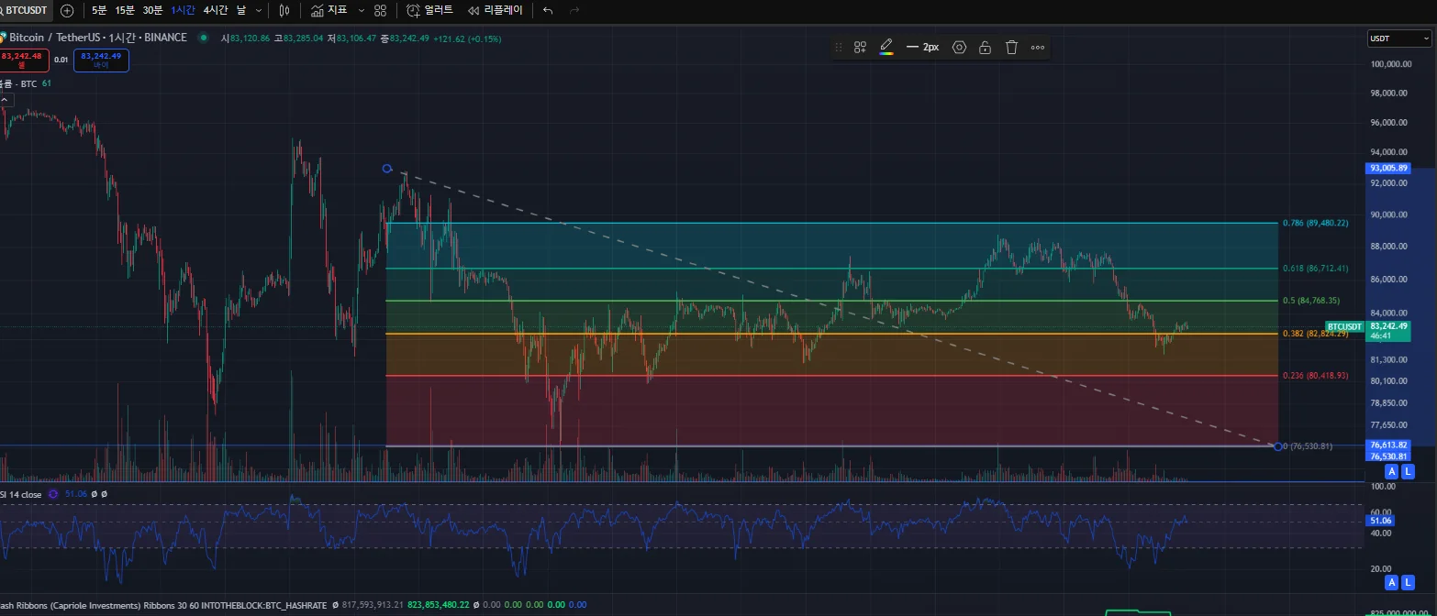Open the drawing template icon in floating toolbar
The width and height of the screenshot is (1437, 616).
pyautogui.click(x=860, y=48)
